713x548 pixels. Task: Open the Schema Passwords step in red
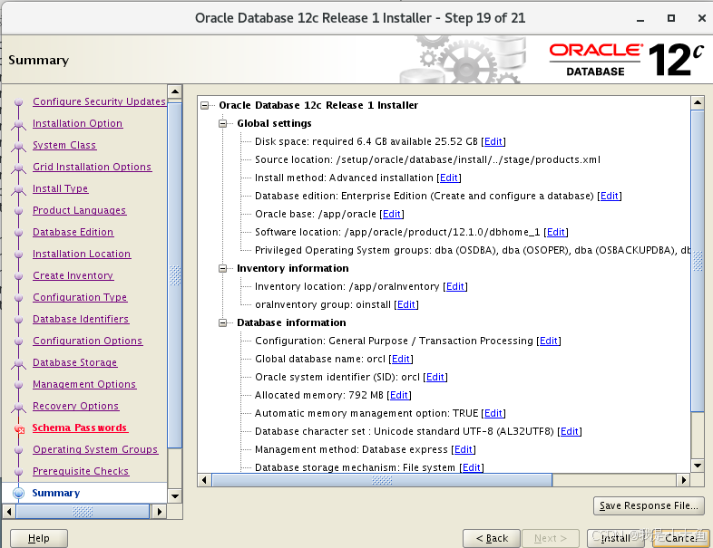[x=80, y=428]
